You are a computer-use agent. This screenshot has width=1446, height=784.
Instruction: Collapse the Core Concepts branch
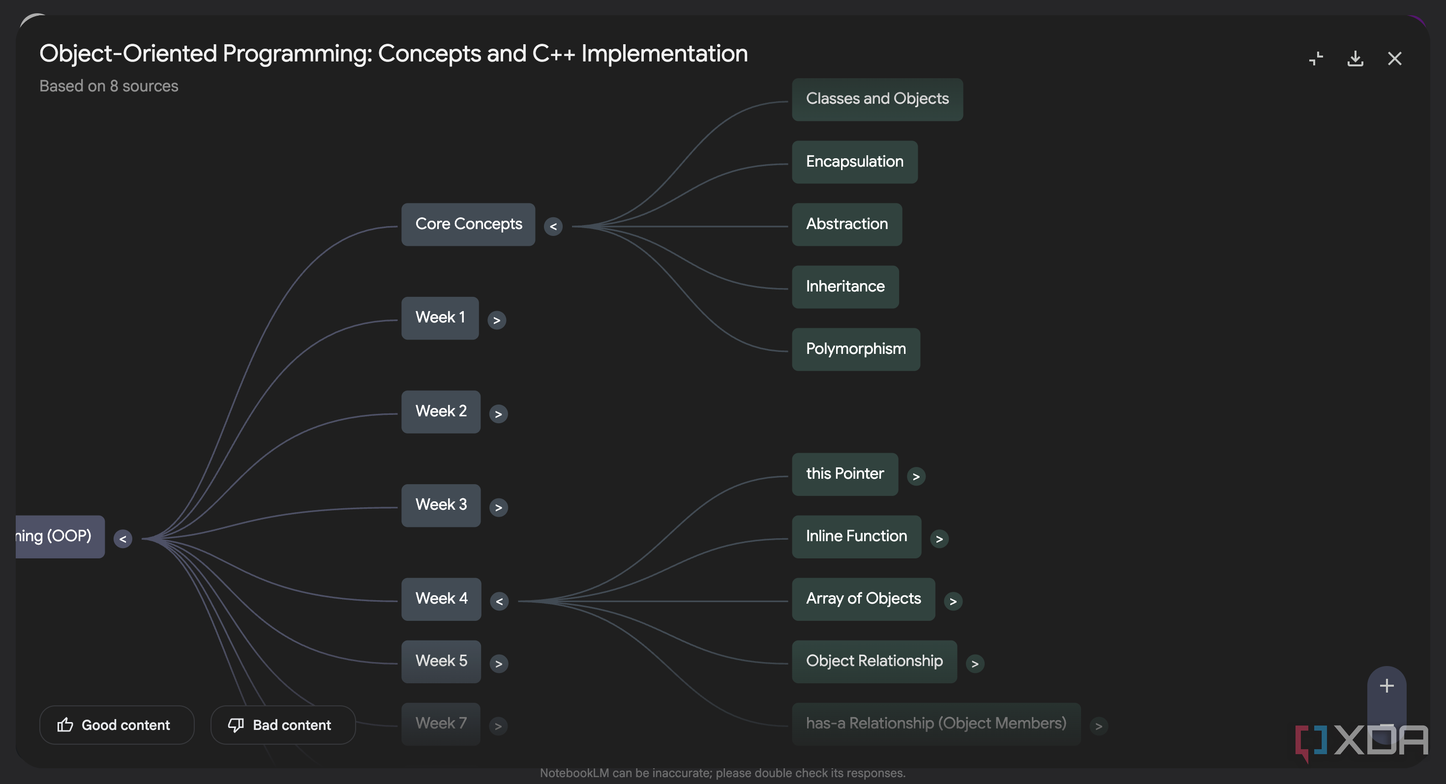(553, 227)
